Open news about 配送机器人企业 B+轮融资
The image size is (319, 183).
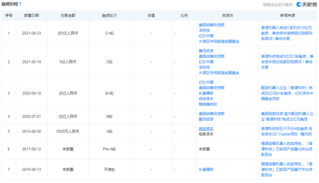pos(287,93)
